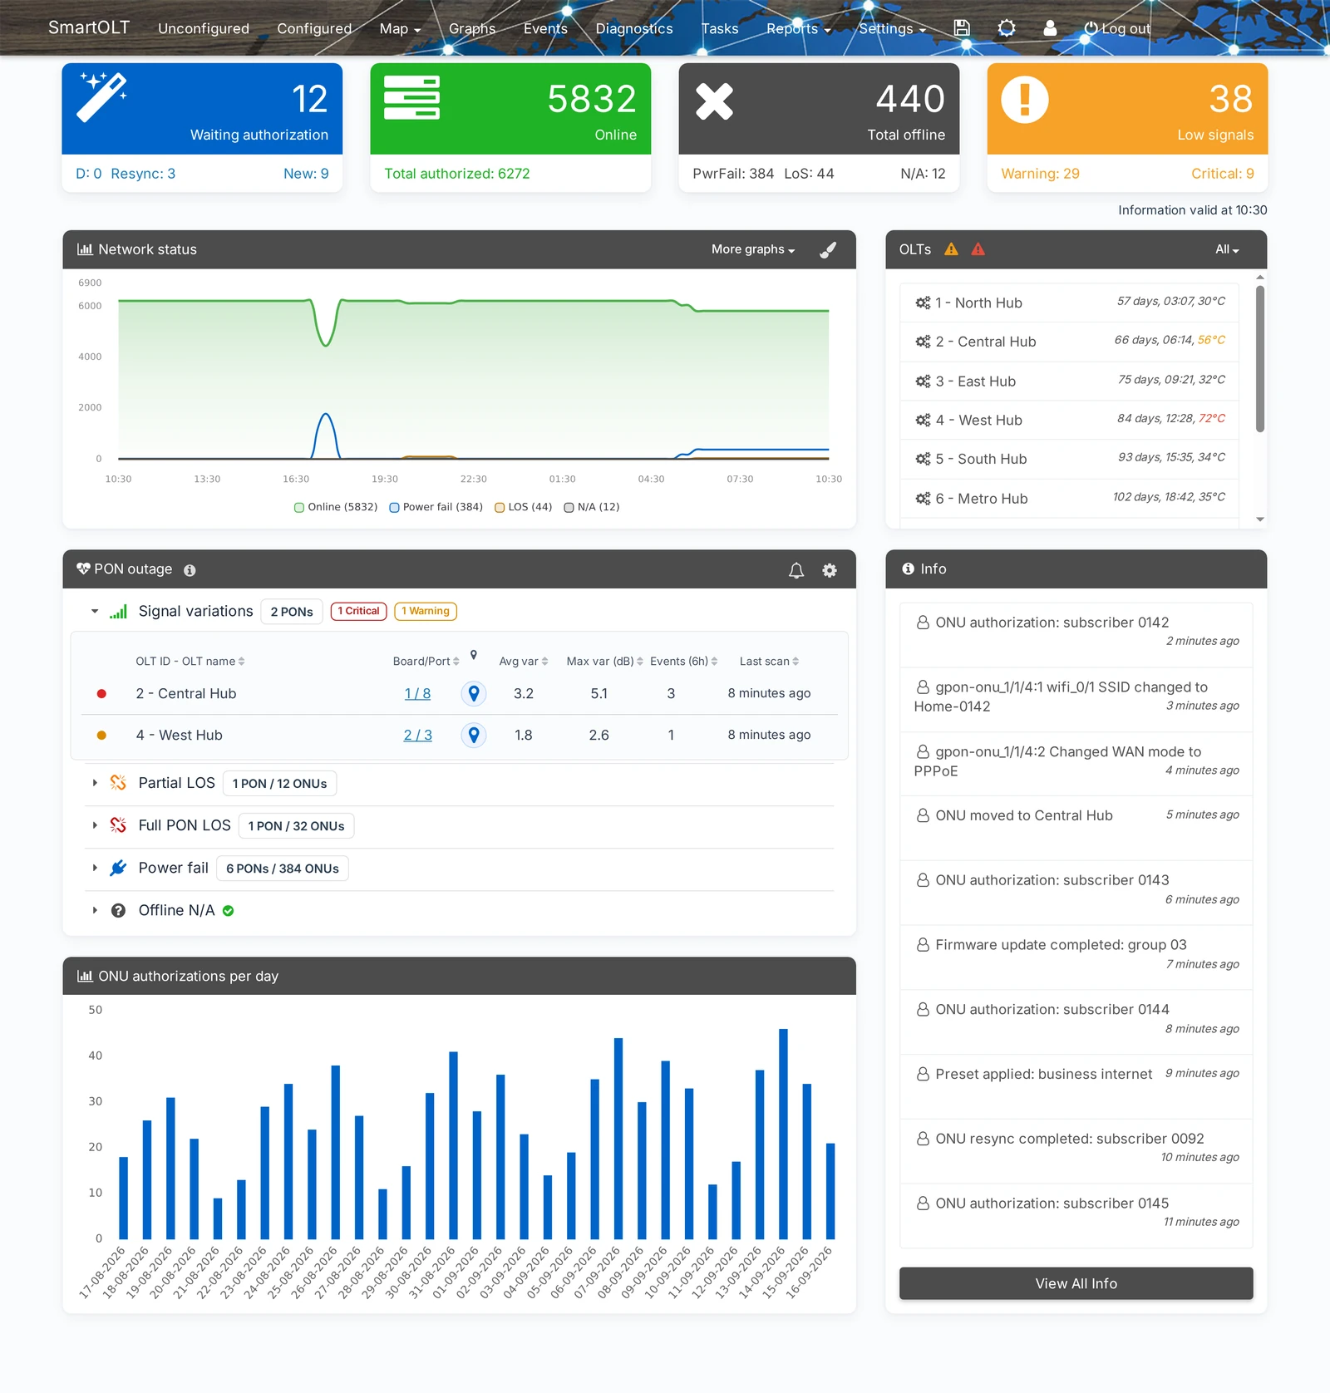Image resolution: width=1330 pixels, height=1393 pixels.
Task: Click the 1 Warning badge
Action: (426, 612)
